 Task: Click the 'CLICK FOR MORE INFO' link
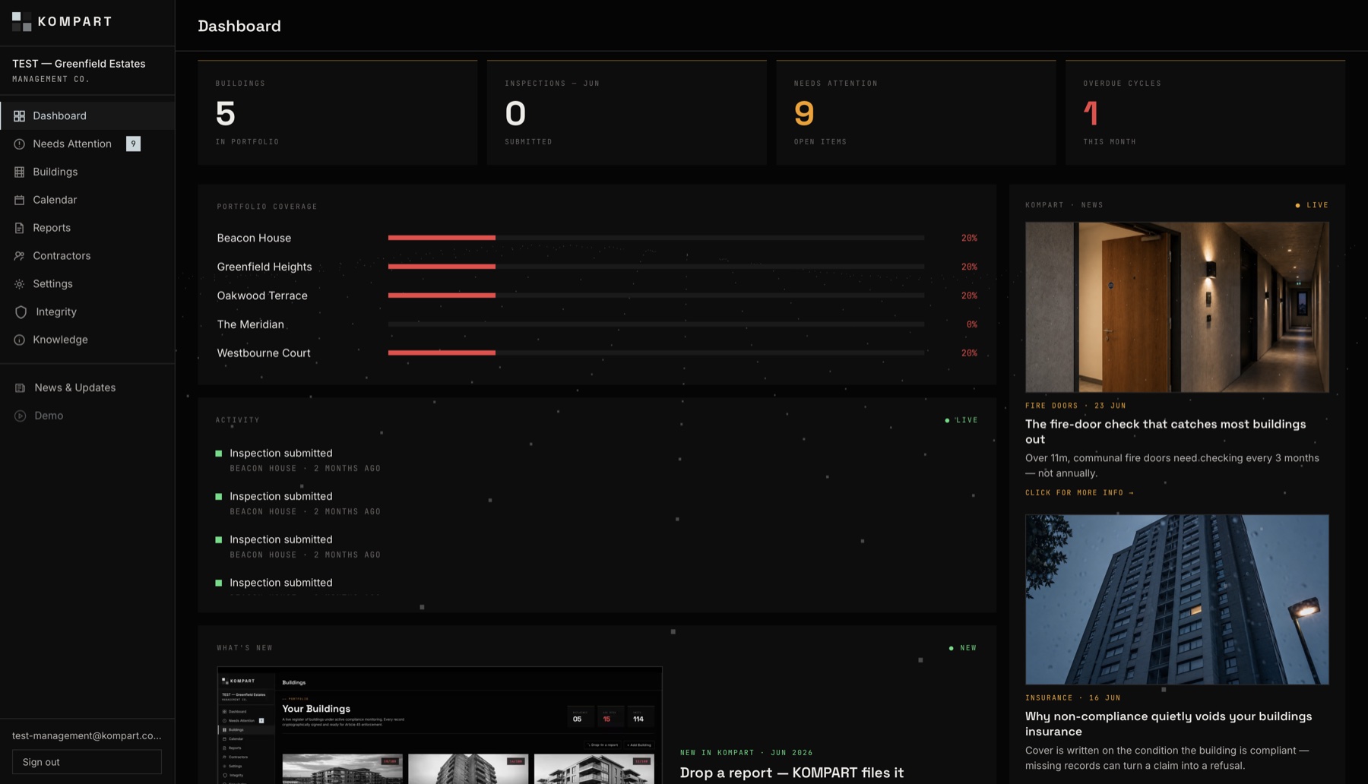coord(1079,493)
